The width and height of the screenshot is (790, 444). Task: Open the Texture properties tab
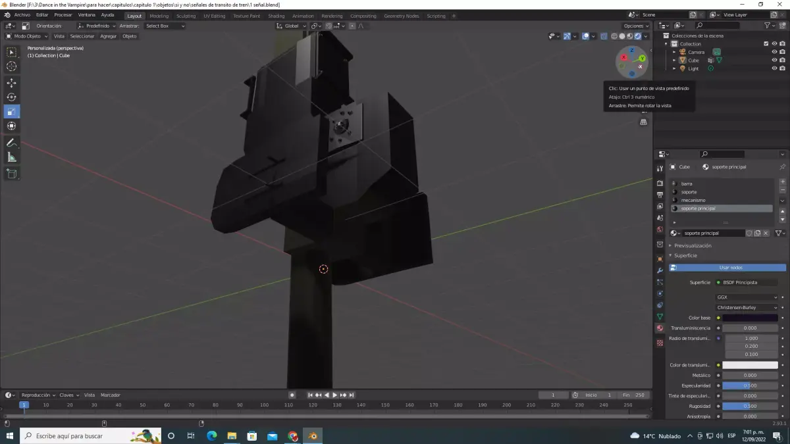pyautogui.click(x=660, y=343)
